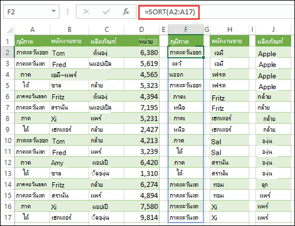Click cell J5 containing Apple
The width and height of the screenshot is (295, 226).
pos(273,86)
